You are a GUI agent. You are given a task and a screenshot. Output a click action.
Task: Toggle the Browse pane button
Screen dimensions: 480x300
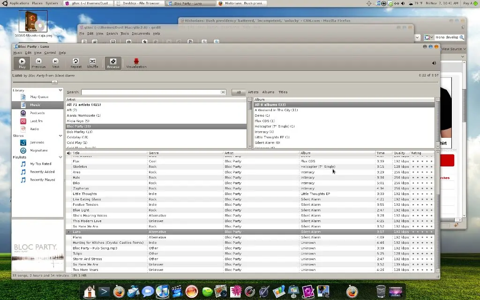pos(113,63)
